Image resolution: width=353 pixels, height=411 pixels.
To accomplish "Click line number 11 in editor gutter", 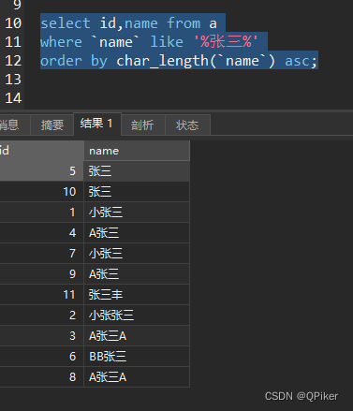I will (x=13, y=42).
